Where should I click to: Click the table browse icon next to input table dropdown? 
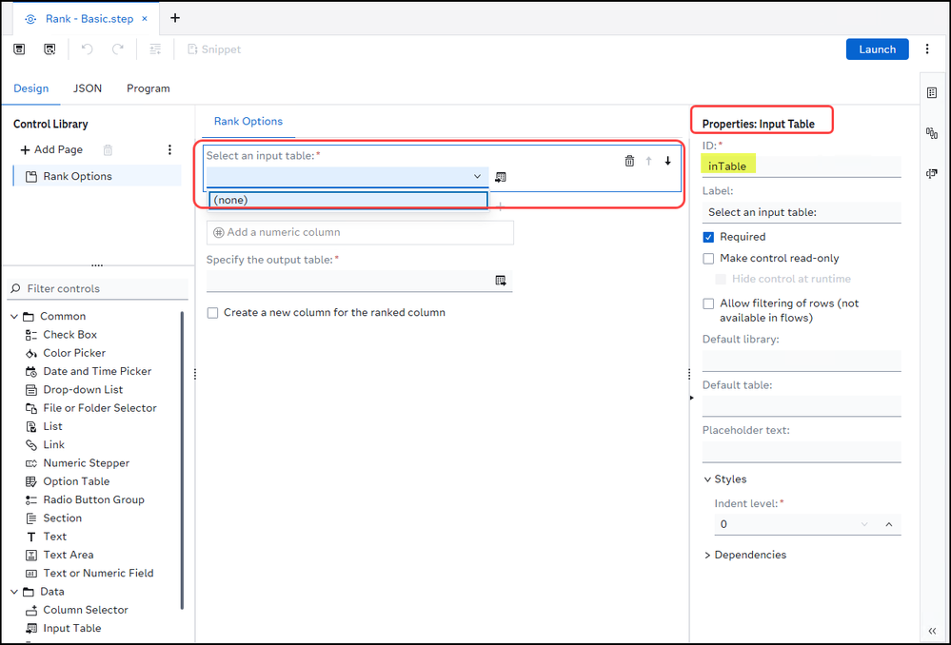click(501, 177)
